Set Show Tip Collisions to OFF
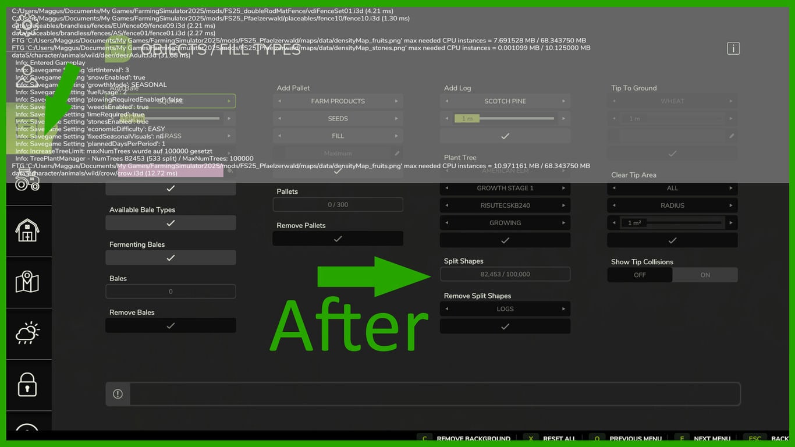The image size is (795, 447). (640, 275)
